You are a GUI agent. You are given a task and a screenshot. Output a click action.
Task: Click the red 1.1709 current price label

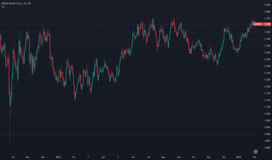pos(267,24)
